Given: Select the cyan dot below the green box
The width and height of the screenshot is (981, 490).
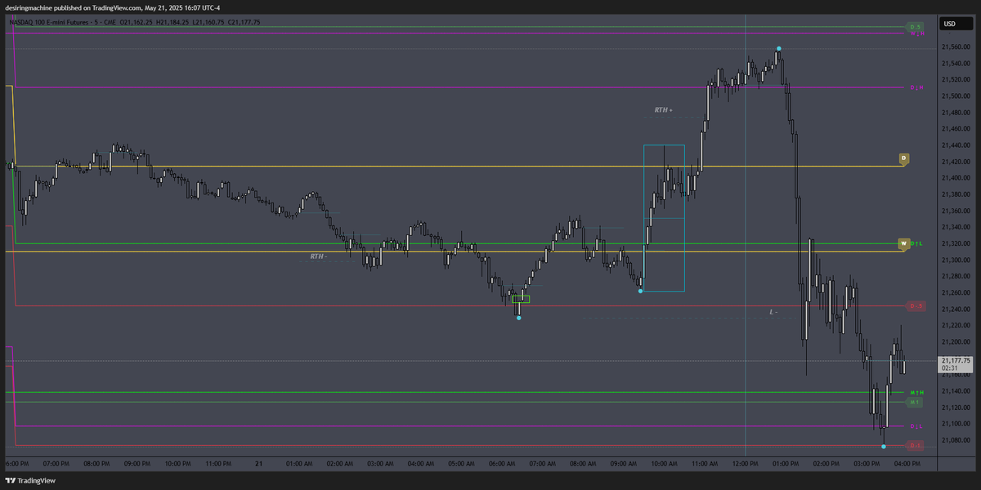Looking at the screenshot, I should pyautogui.click(x=519, y=318).
